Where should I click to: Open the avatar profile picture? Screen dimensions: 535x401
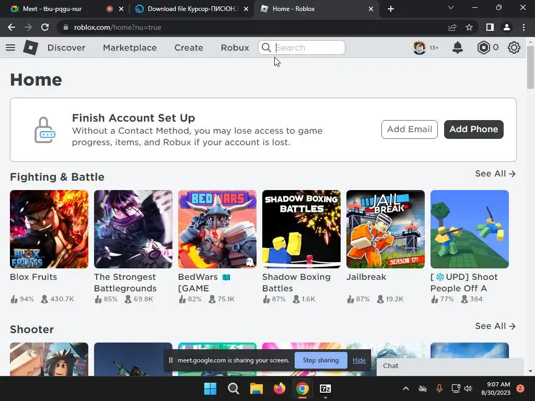[x=420, y=48]
